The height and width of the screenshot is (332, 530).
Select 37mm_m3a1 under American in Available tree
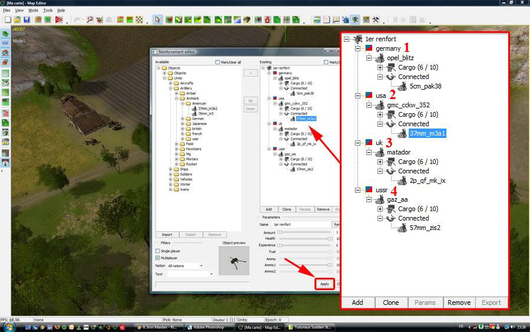pyautogui.click(x=207, y=109)
